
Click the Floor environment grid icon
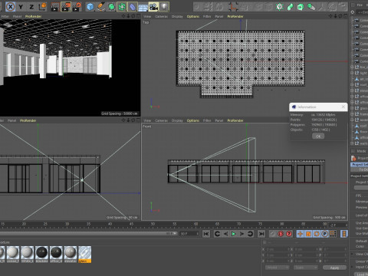143,7
